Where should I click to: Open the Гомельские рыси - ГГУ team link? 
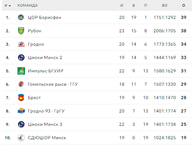click(53, 84)
